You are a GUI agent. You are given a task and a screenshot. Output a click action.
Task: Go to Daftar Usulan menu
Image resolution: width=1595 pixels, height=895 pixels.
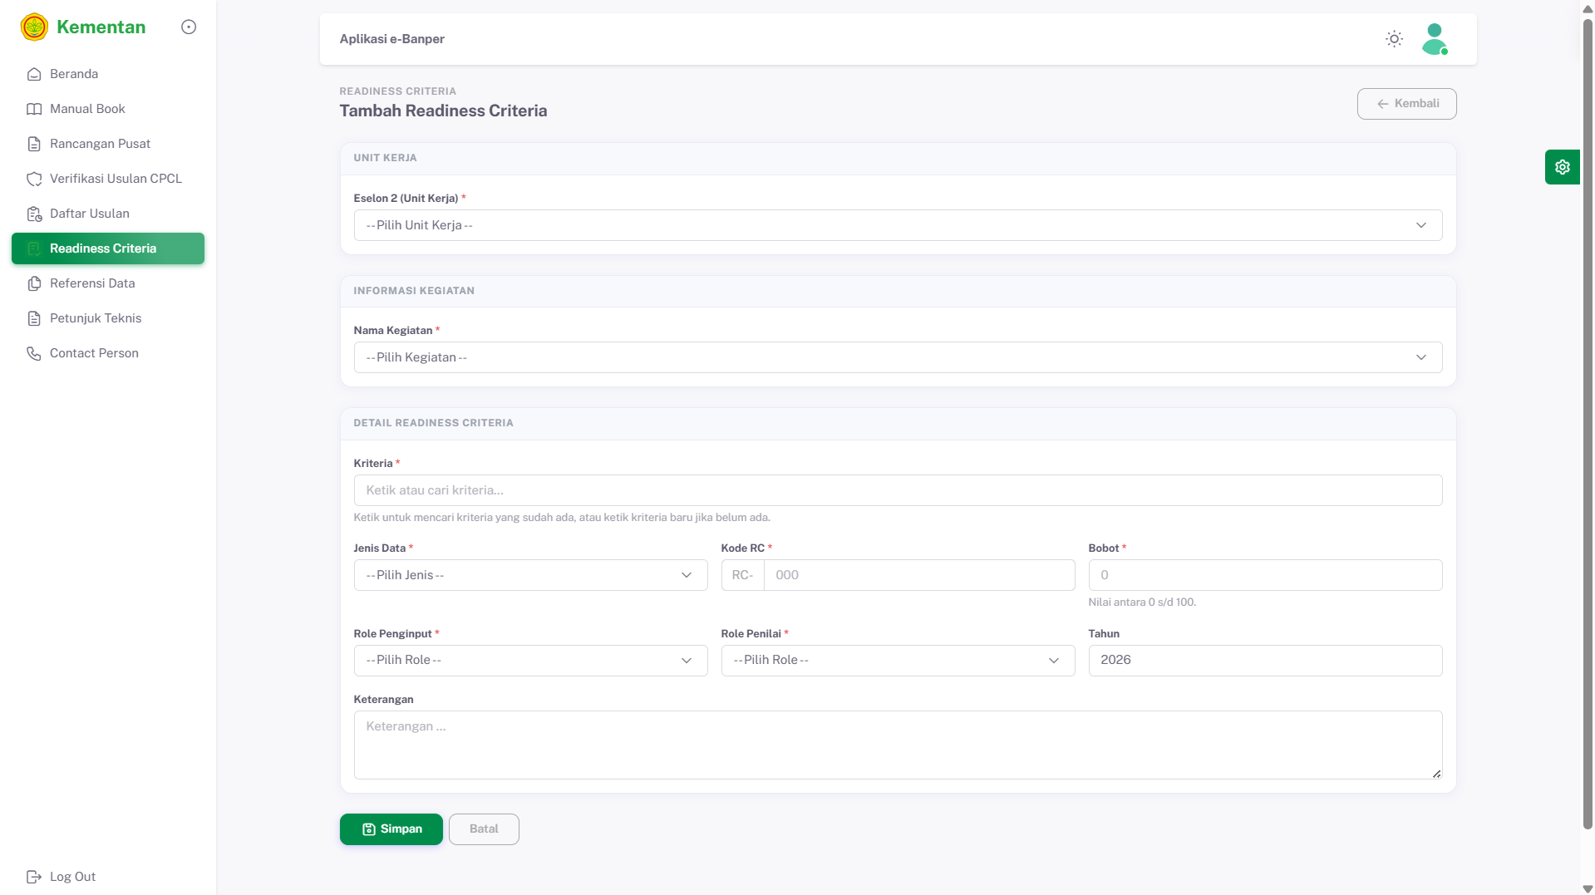(x=90, y=214)
